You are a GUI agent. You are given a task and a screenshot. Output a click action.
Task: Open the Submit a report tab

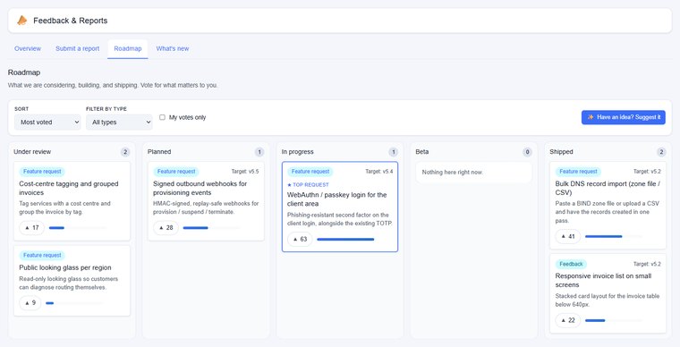78,48
